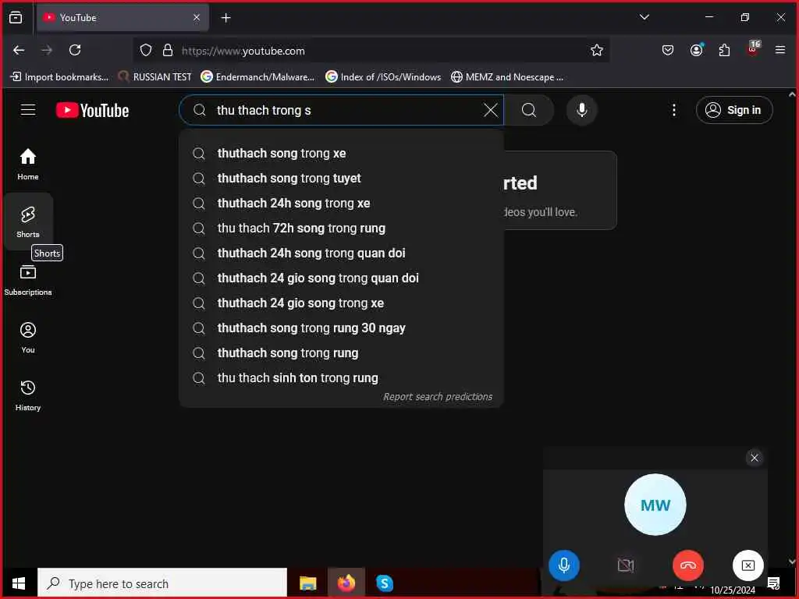Open Skype from the taskbar
The image size is (799, 599).
click(384, 583)
